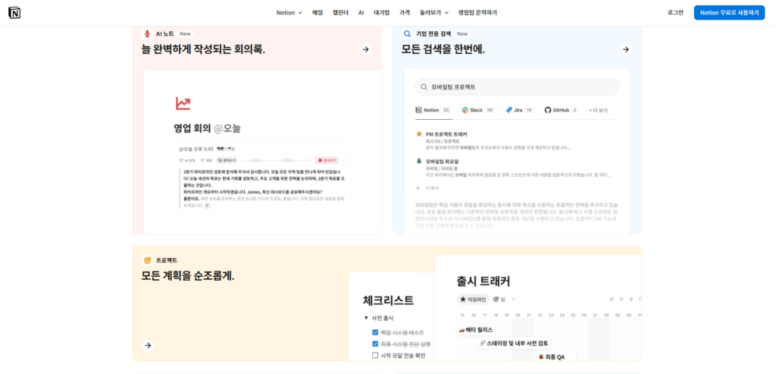Select AI in the top navigation
776x374 pixels.
pos(361,13)
